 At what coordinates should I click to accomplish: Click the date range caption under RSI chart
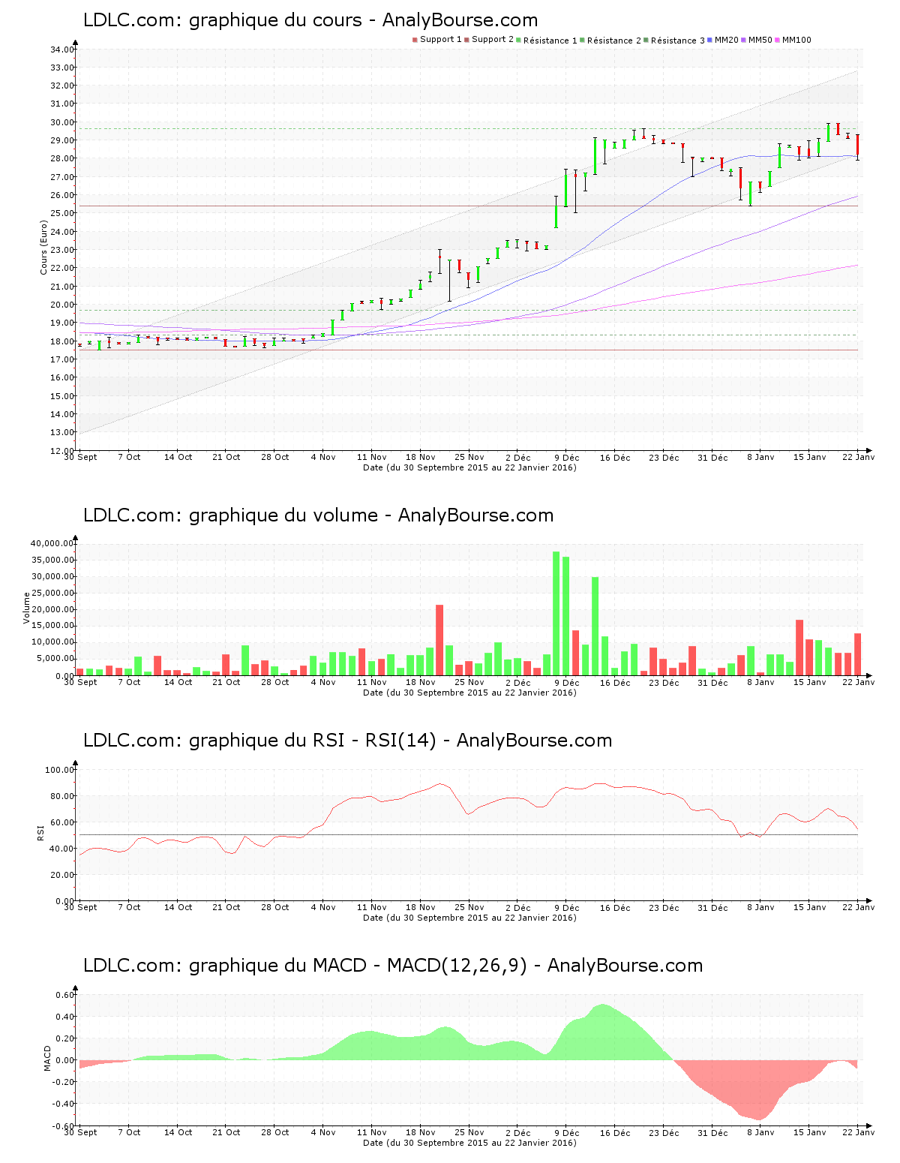469,918
